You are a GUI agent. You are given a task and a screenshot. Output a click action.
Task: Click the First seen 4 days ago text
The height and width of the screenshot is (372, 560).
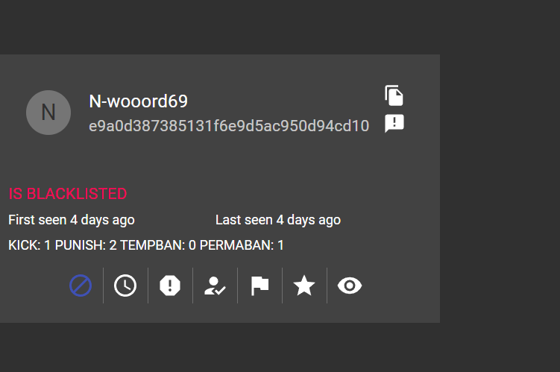pos(72,220)
